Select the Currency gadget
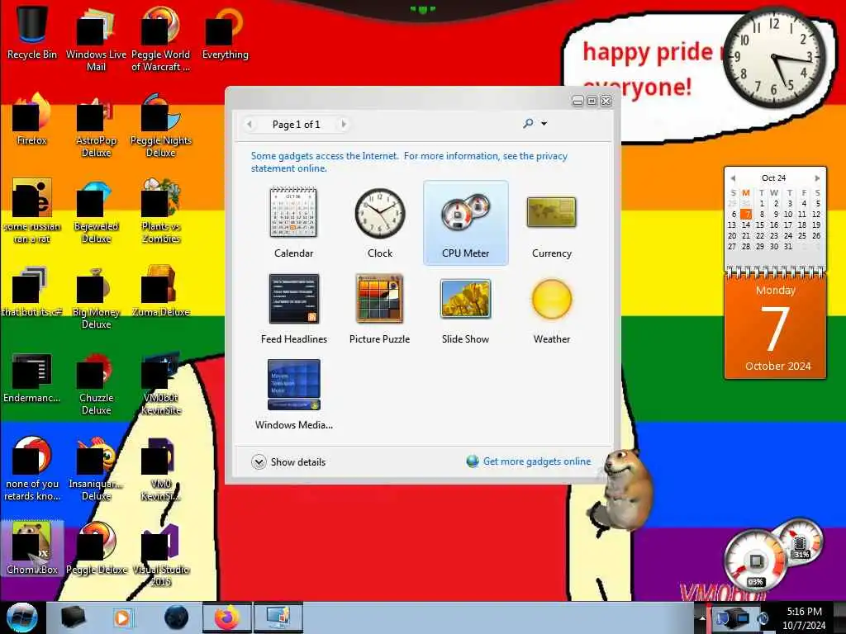The width and height of the screenshot is (846, 634). point(551,222)
